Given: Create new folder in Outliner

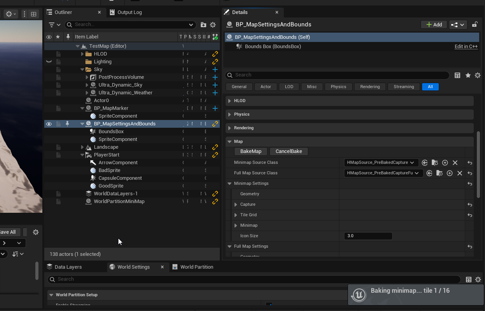Looking at the screenshot, I should point(203,24).
